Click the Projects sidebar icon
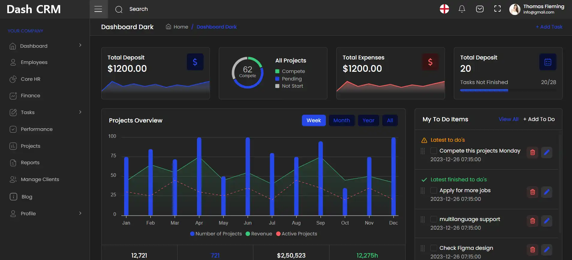This screenshot has height=260, width=572. pos(13,146)
